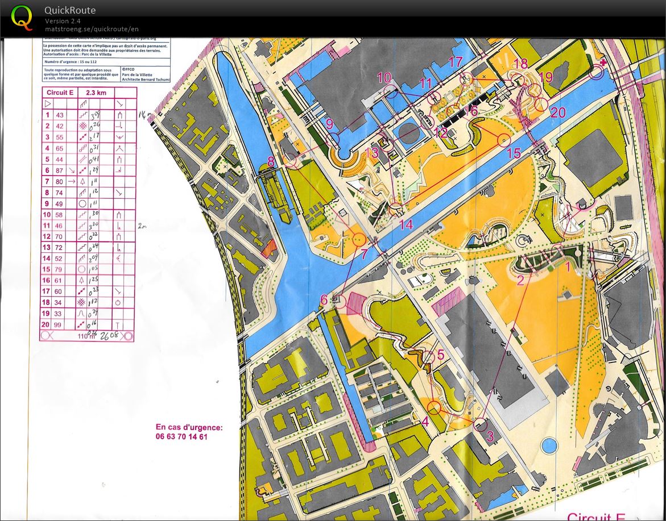
Task: Click the map label for control 20
Action: tap(558, 112)
